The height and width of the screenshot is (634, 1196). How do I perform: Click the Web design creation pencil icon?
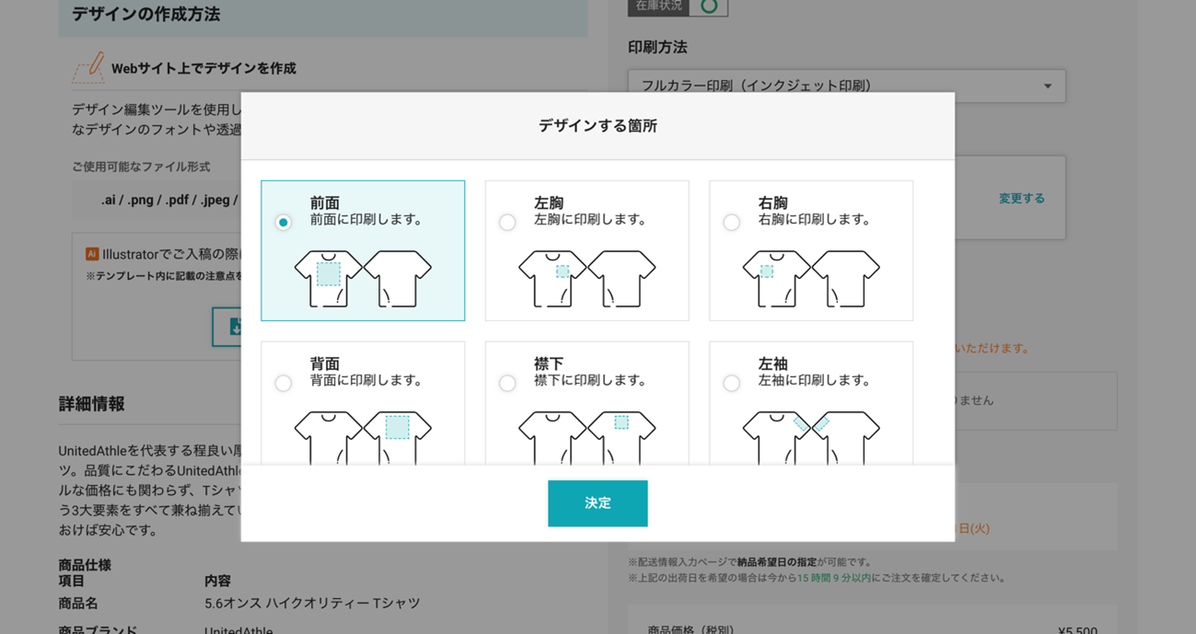[88, 68]
